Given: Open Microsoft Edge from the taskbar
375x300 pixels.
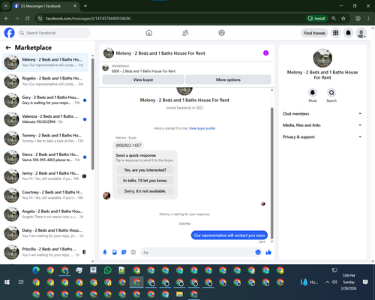Looking at the screenshot, I should pos(36,270).
